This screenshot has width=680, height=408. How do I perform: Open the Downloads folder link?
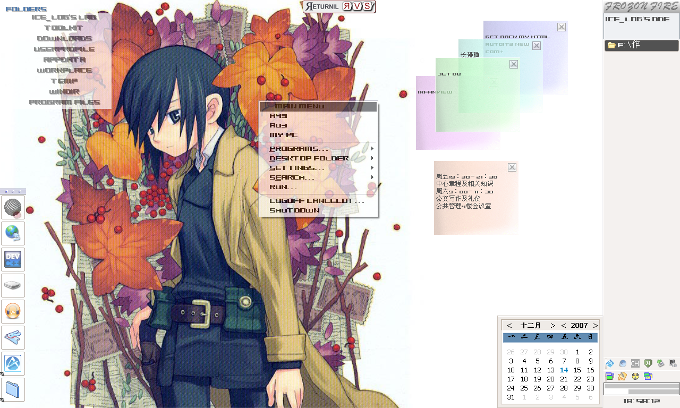tap(64, 38)
